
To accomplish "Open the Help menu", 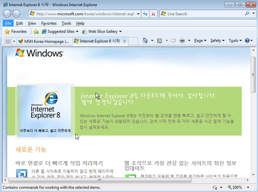I will click(80, 23).
